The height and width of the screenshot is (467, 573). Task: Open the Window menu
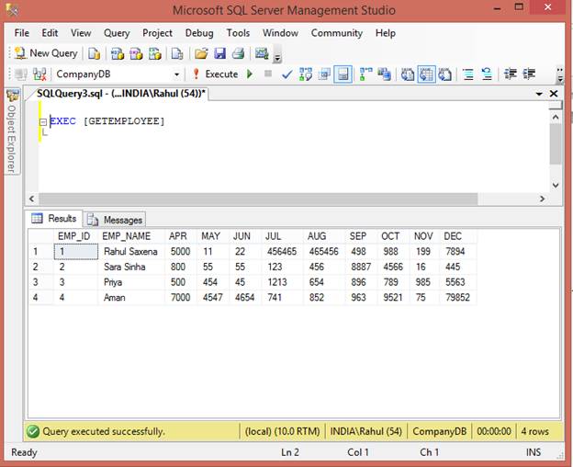pos(280,33)
